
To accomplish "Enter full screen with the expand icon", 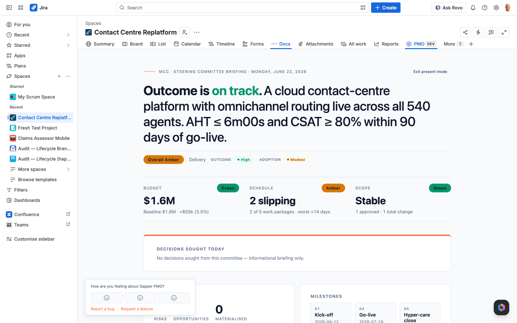I will coord(504,32).
